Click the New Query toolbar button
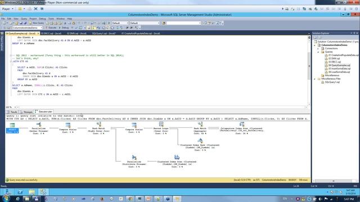This screenshot has width=360, height=202. (36, 23)
